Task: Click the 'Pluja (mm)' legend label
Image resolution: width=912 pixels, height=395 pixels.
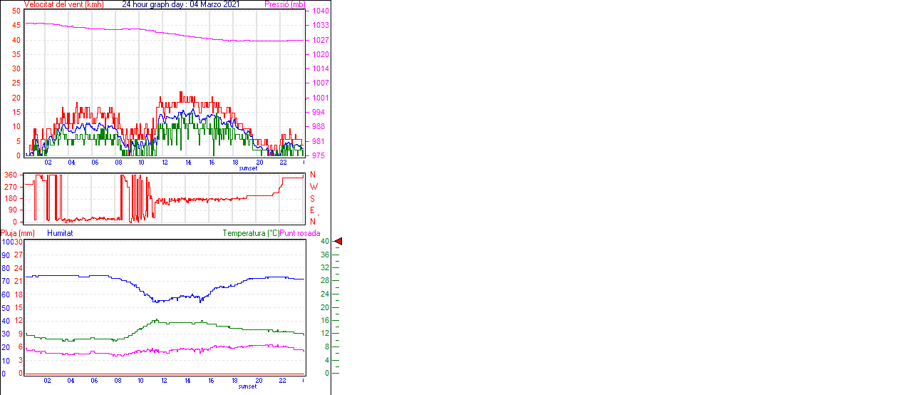Action: tap(18, 233)
